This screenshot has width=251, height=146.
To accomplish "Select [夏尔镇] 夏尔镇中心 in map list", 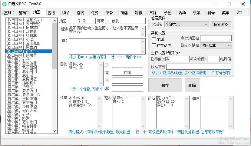I will tap(29, 95).
